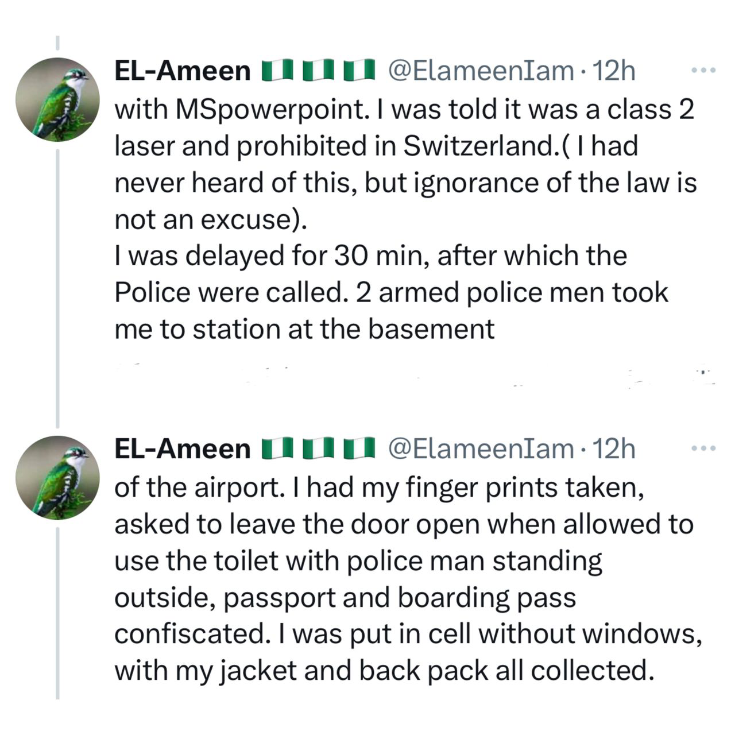Click the bird profile picture on the first tweet
The height and width of the screenshot is (735, 735).
(x=57, y=99)
